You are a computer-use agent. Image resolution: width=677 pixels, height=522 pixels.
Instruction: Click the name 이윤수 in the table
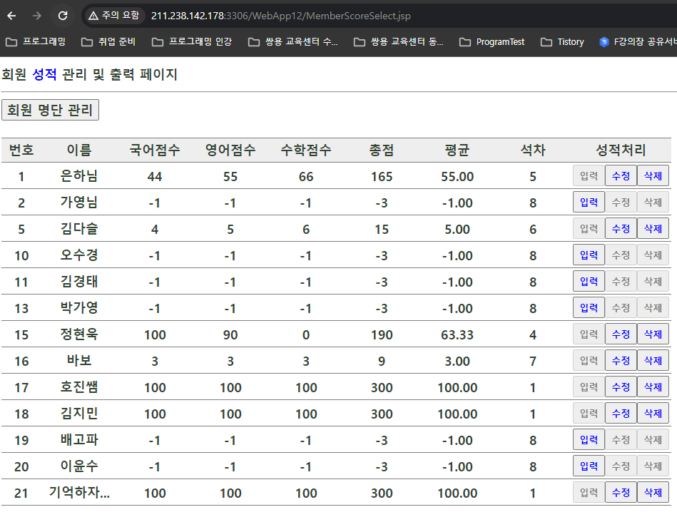(79, 466)
